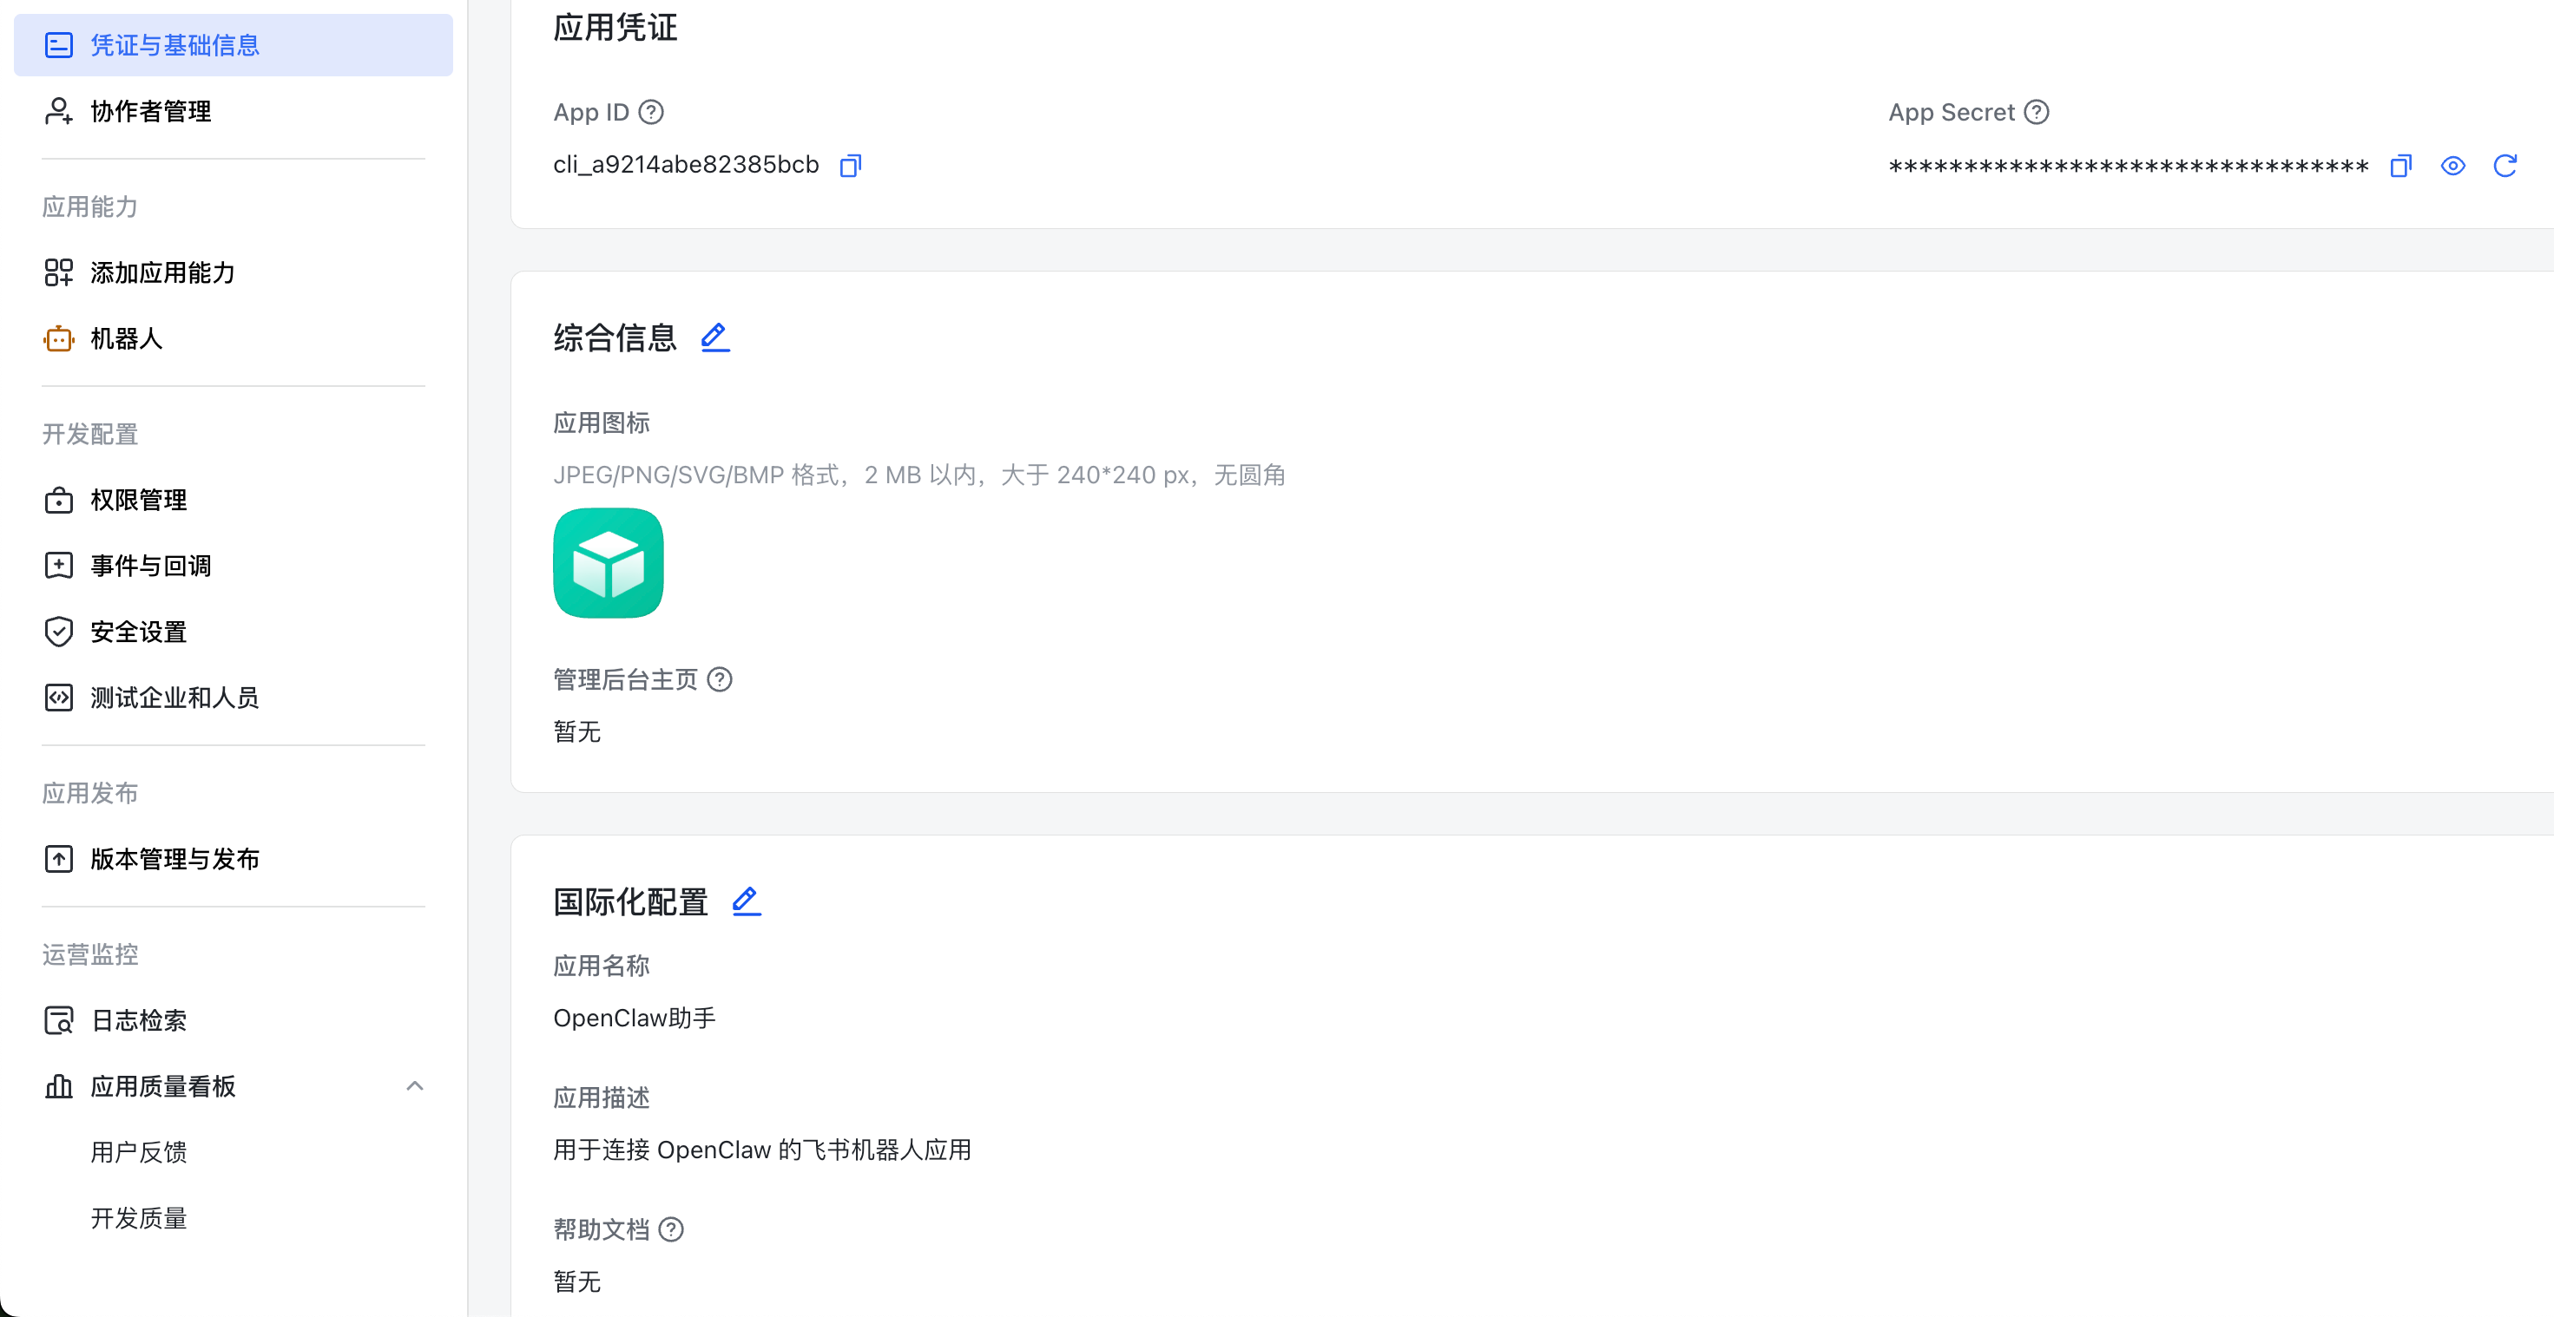
Task: Open 协作者管理 in the sidebar
Action: [x=149, y=111]
